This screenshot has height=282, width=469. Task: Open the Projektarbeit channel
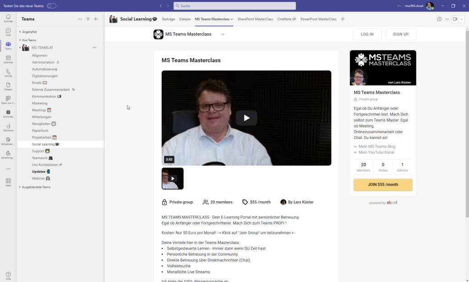click(x=42, y=137)
